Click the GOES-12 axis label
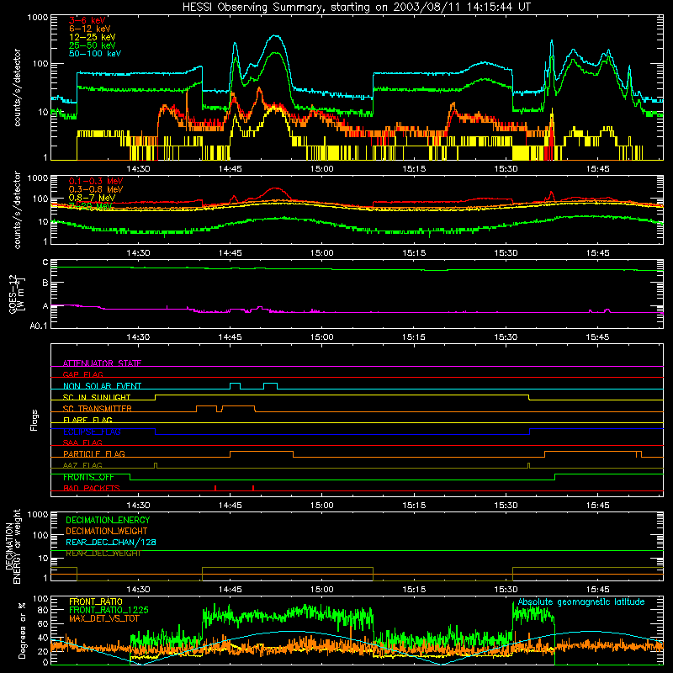 (x=16, y=294)
